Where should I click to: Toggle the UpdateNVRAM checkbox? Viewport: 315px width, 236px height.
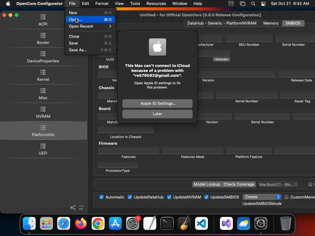[169, 197]
